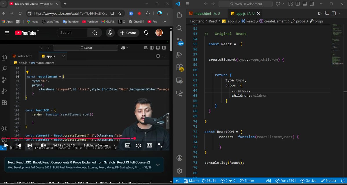347x185 pixels.
Task: Open the Source Control view in VS Code
Action: coord(179,41)
